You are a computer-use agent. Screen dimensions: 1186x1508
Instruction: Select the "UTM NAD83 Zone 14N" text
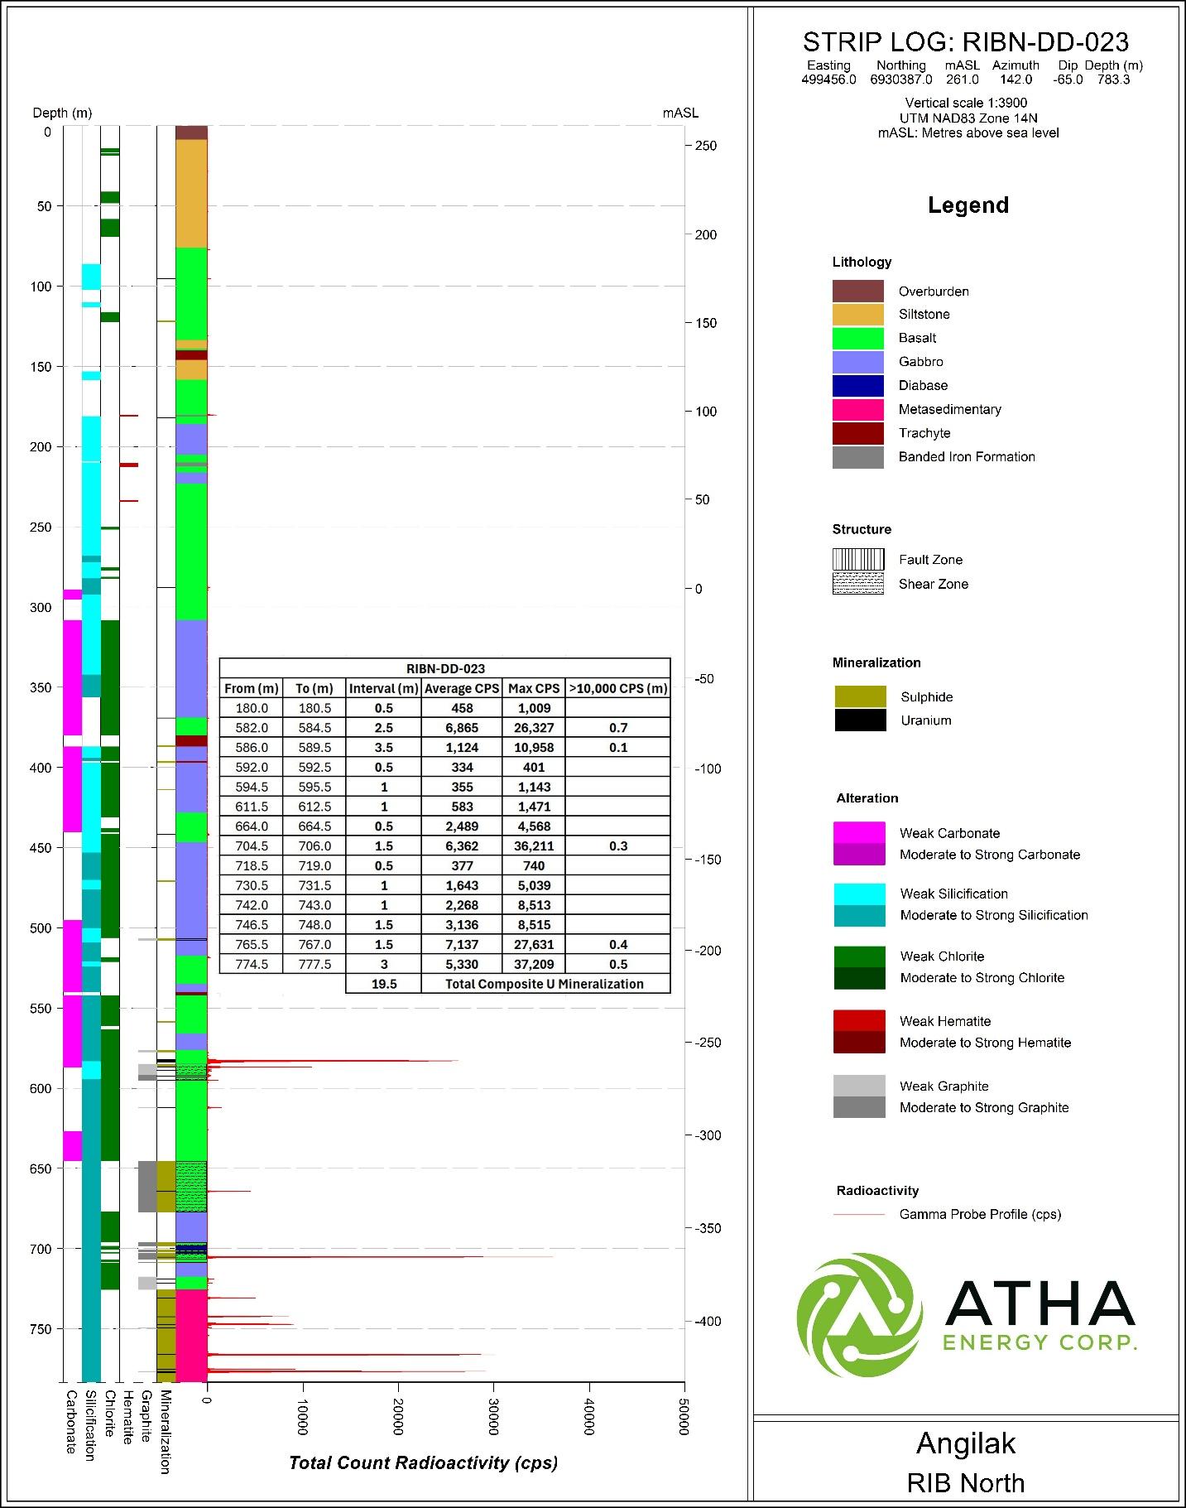coord(968,118)
